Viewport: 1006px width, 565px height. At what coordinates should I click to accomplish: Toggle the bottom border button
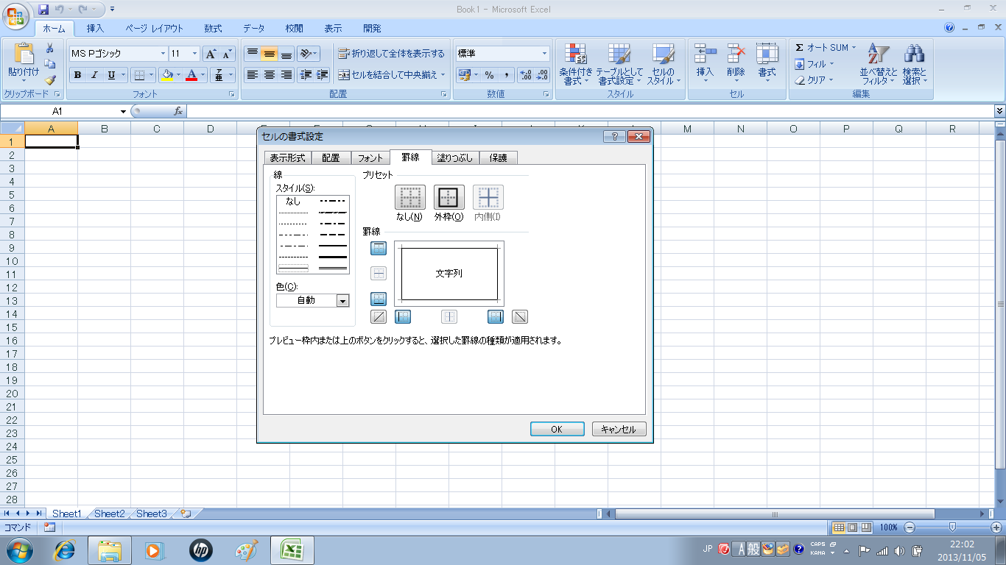(379, 299)
